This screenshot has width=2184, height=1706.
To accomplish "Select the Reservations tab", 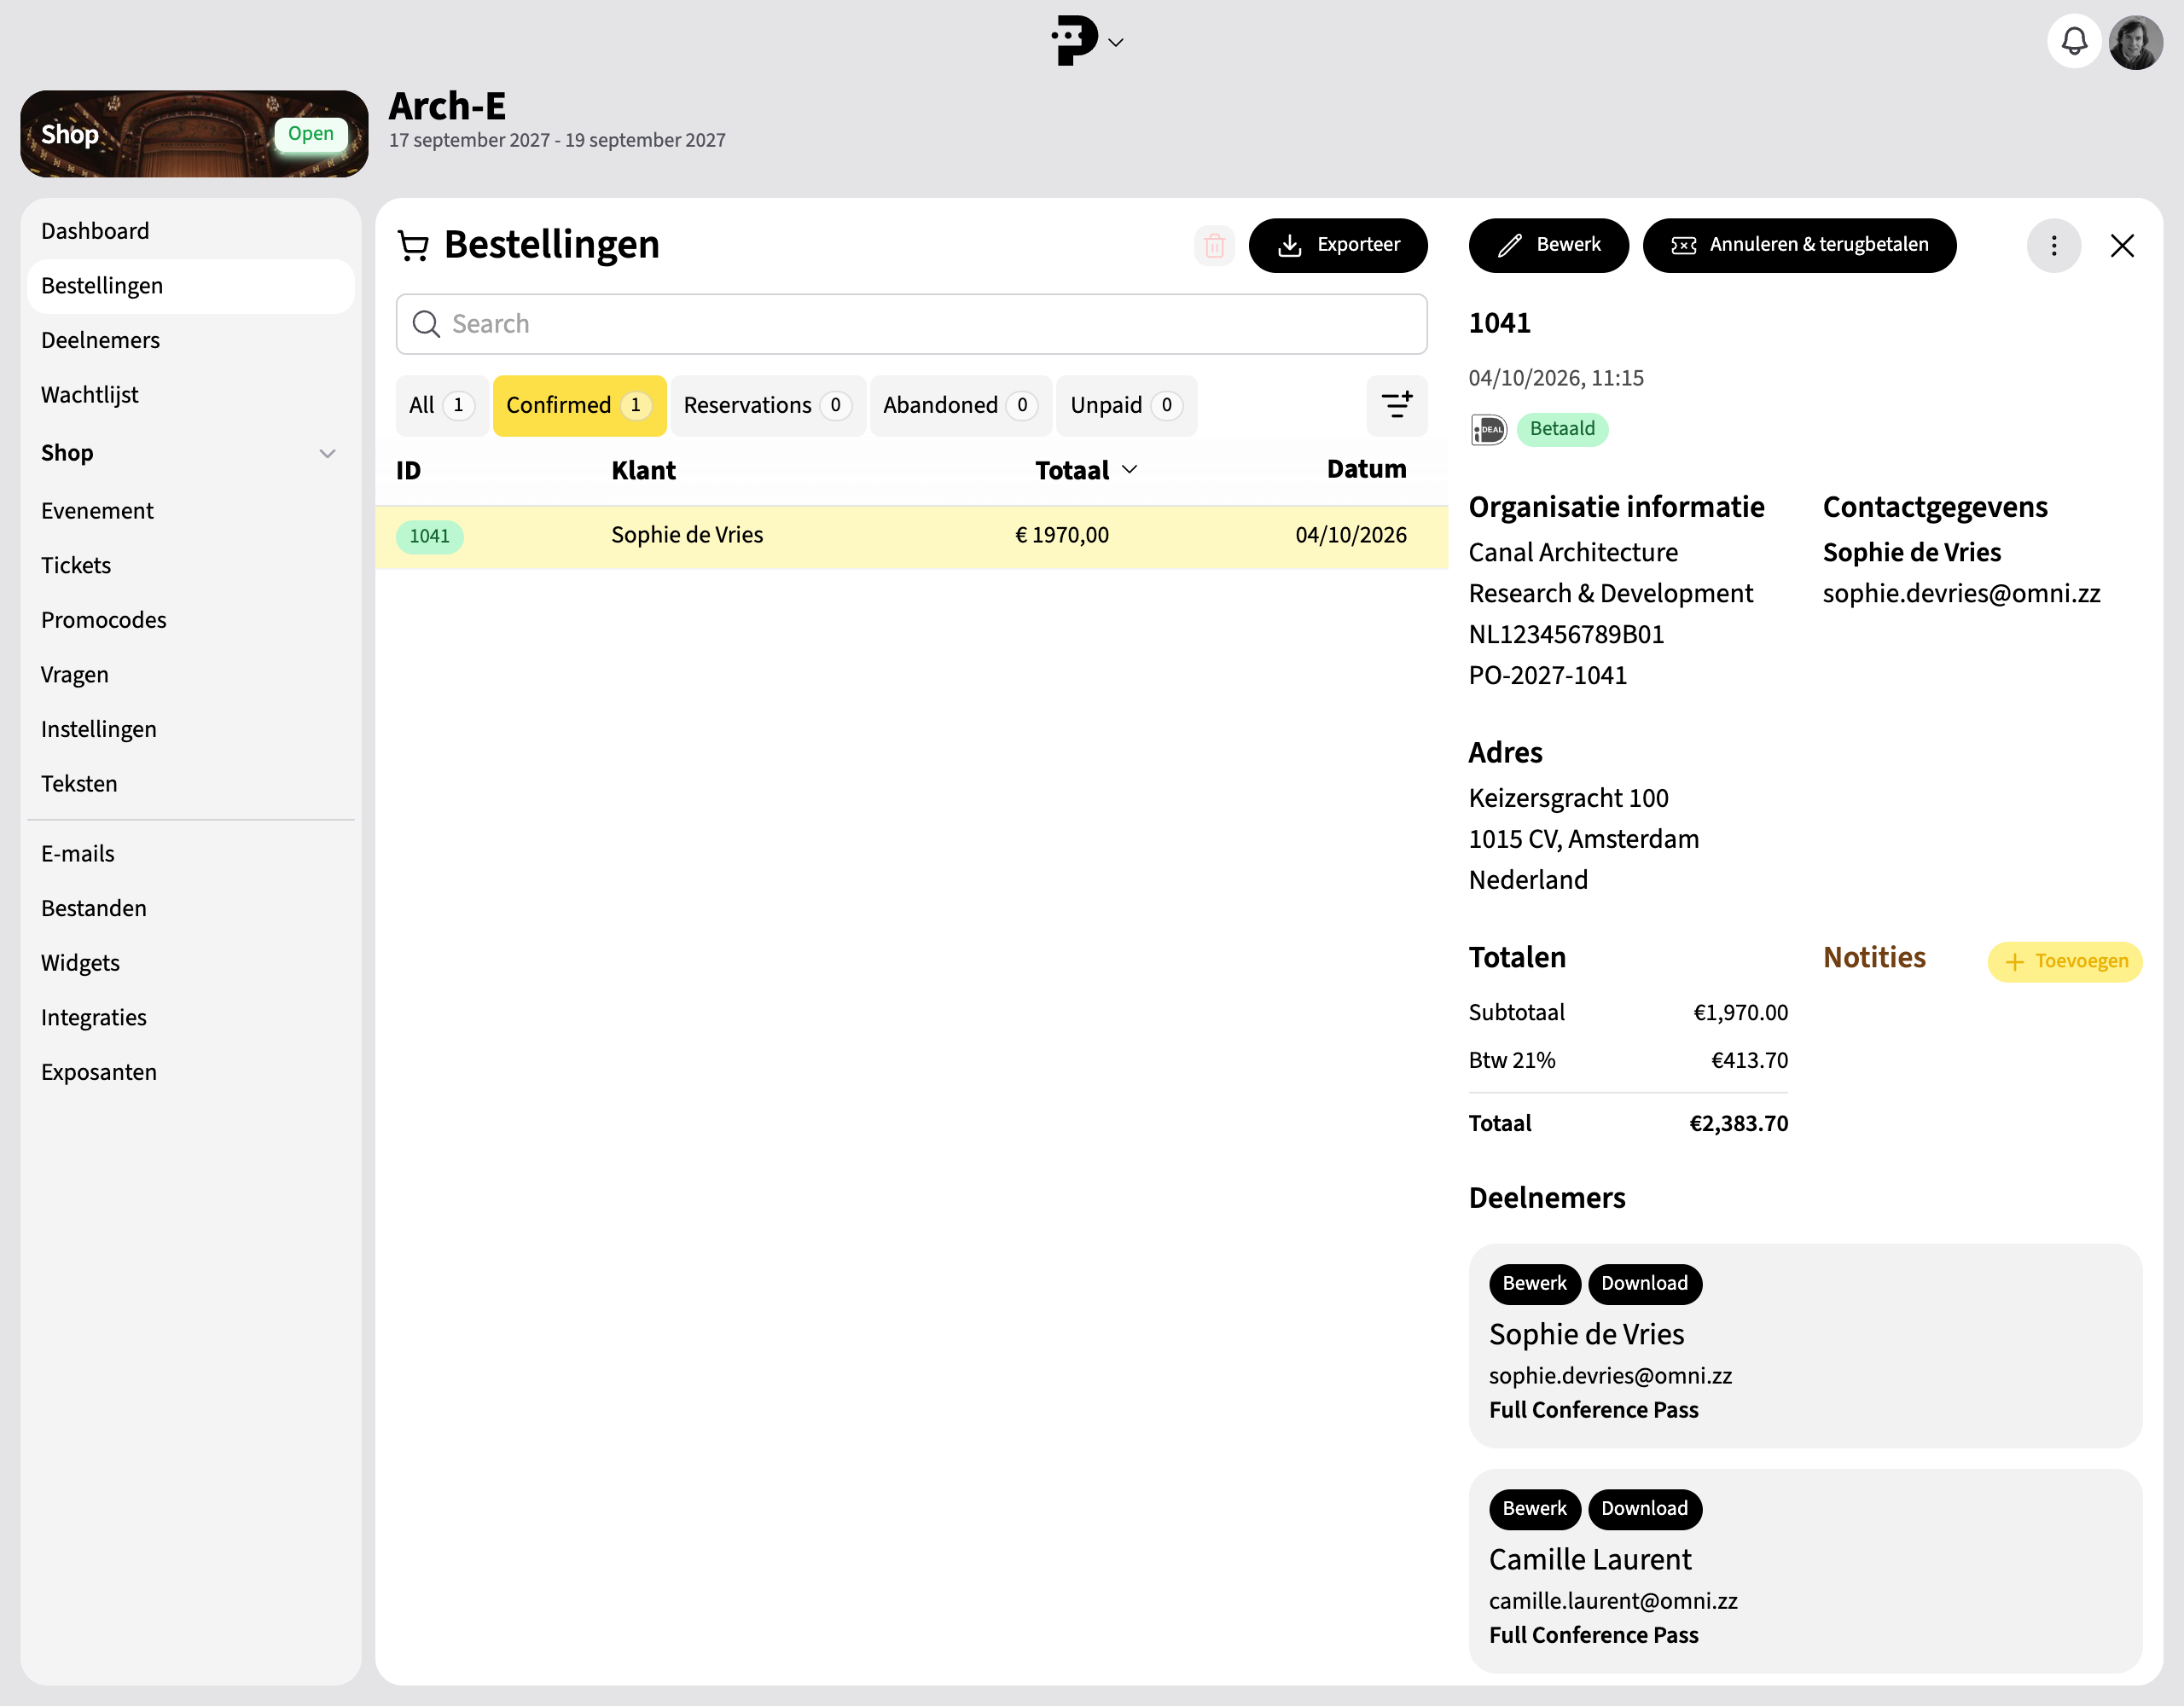I will (x=767, y=405).
